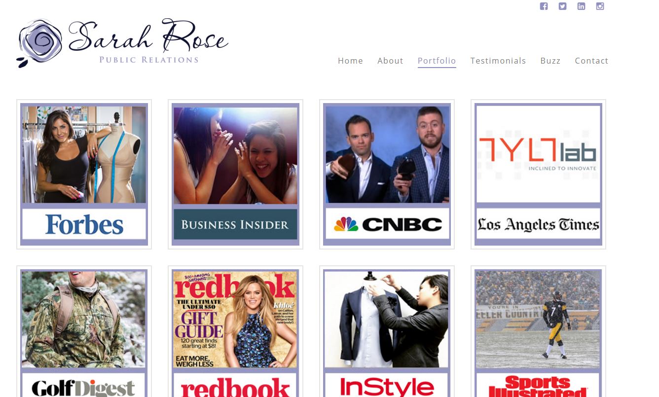Open the Business Insider card photo
659x397 pixels.
point(236,155)
